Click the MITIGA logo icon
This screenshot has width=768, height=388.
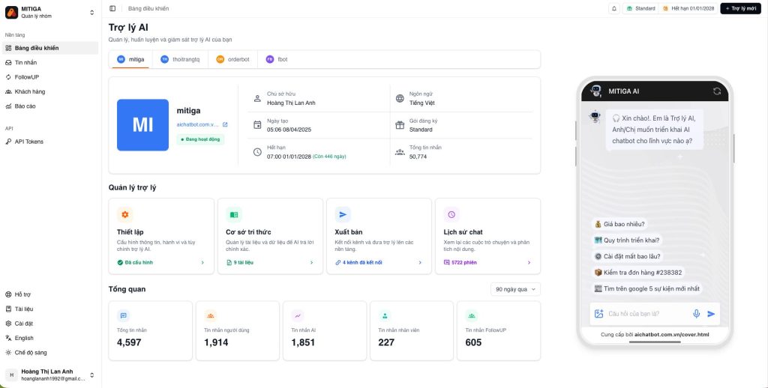(12, 12)
